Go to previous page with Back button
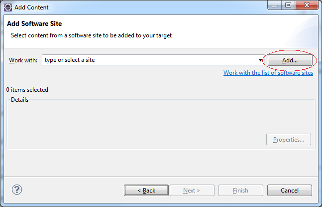The width and height of the screenshot is (322, 207). (x=146, y=191)
